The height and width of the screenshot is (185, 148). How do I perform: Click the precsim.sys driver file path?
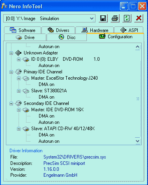tap(75, 157)
